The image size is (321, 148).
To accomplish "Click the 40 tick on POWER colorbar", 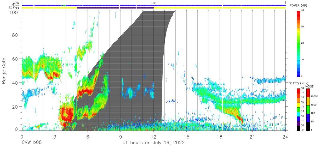I will 303,10.
